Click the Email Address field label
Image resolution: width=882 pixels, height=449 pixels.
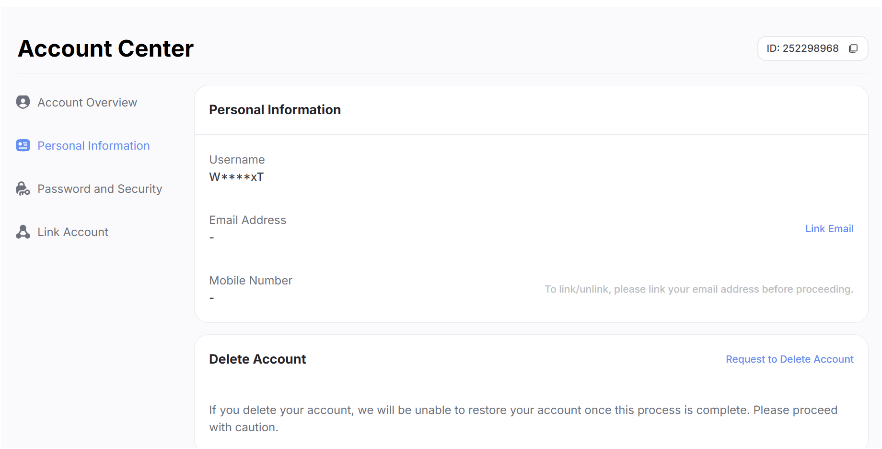247,220
